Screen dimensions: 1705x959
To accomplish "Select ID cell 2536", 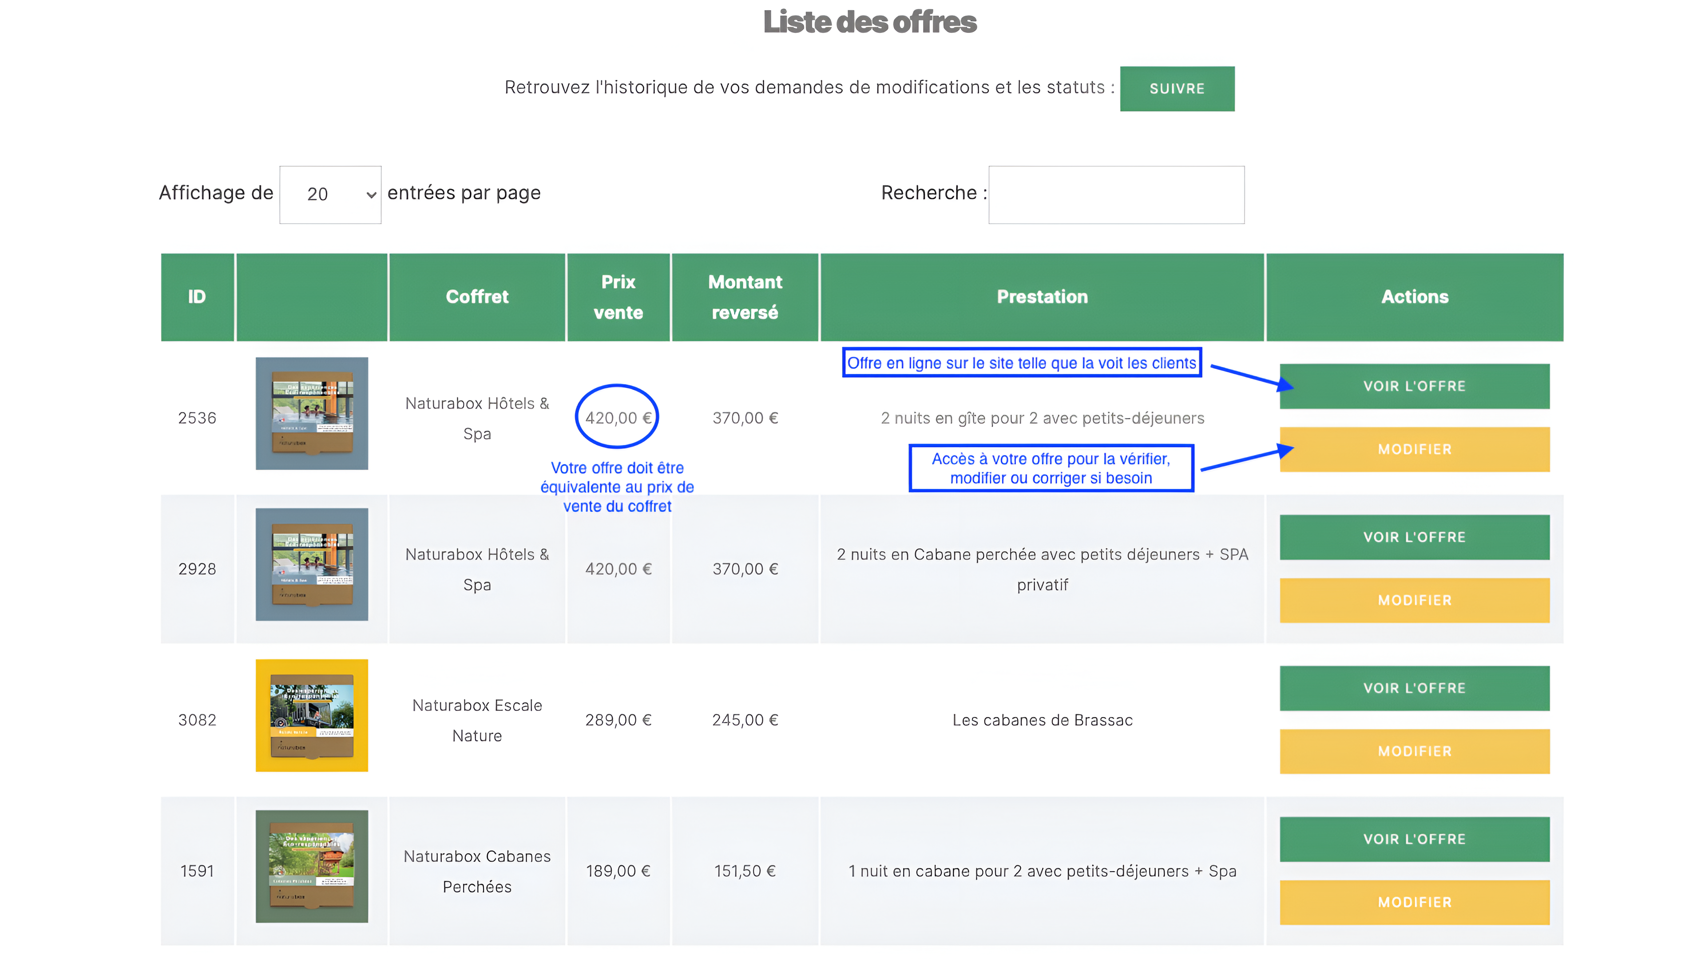I will click(x=197, y=418).
